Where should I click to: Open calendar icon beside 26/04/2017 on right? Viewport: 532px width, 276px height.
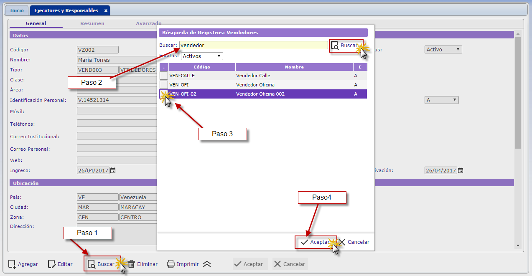pyautogui.click(x=460, y=170)
